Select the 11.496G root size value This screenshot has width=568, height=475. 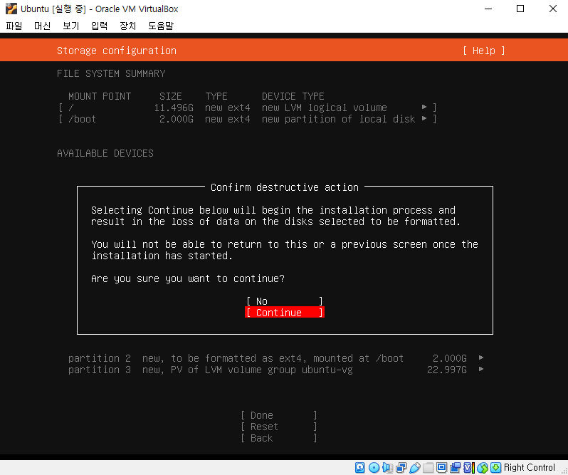pyautogui.click(x=174, y=108)
